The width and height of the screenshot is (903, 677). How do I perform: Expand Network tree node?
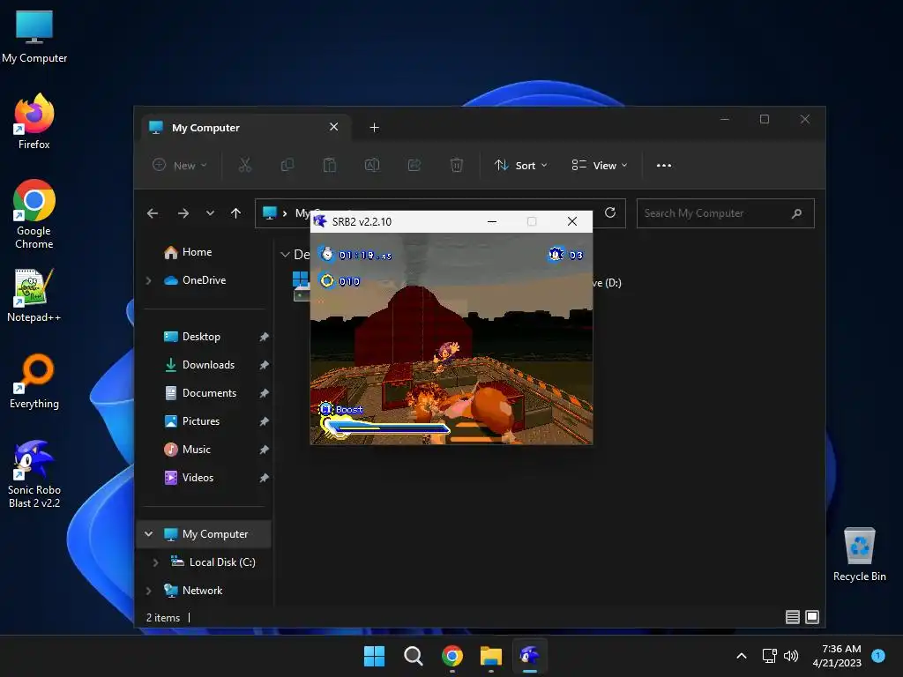pyautogui.click(x=148, y=591)
